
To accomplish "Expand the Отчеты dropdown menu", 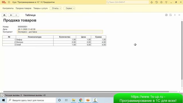I will pyautogui.click(x=56, y=8).
